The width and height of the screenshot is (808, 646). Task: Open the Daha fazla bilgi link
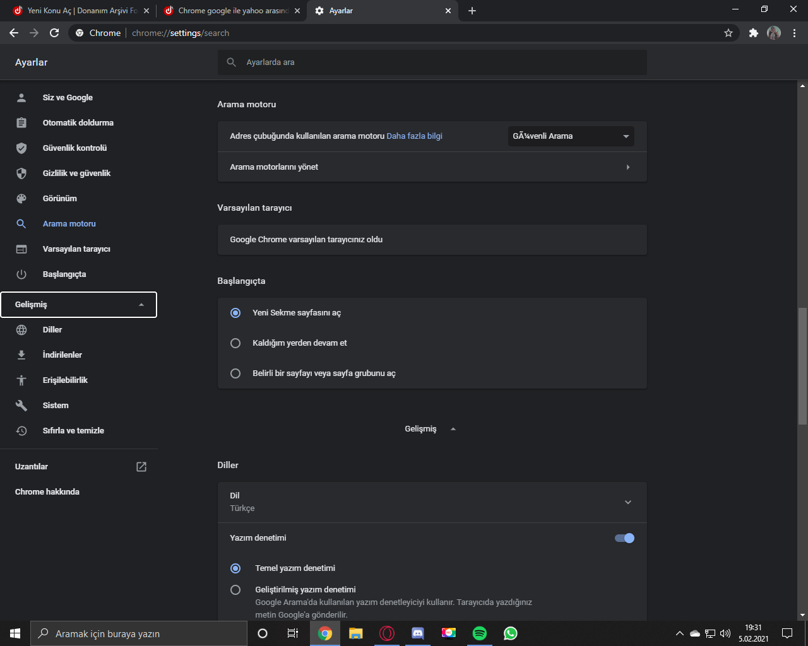coord(414,136)
